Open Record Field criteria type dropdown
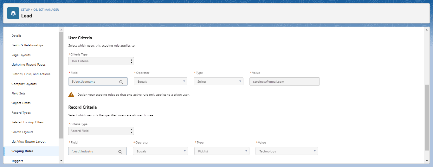Viewport: 433px width, 167px height. [x=101, y=131]
